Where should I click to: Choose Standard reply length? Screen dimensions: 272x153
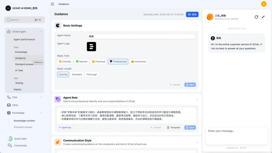77,74
